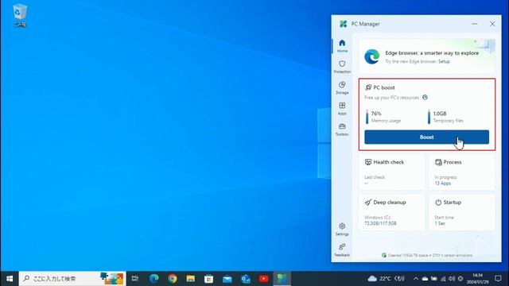The height and width of the screenshot is (286, 509).
Task: Open the Storage section
Action: coord(342,87)
